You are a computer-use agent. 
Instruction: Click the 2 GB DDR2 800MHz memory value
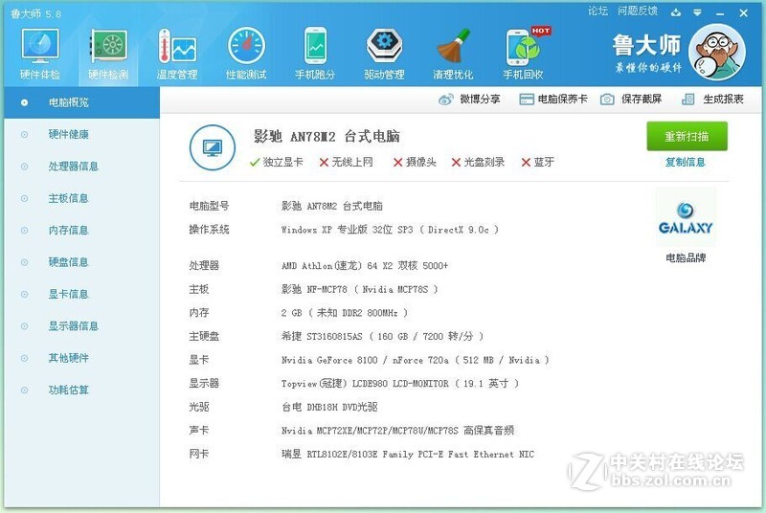click(345, 313)
